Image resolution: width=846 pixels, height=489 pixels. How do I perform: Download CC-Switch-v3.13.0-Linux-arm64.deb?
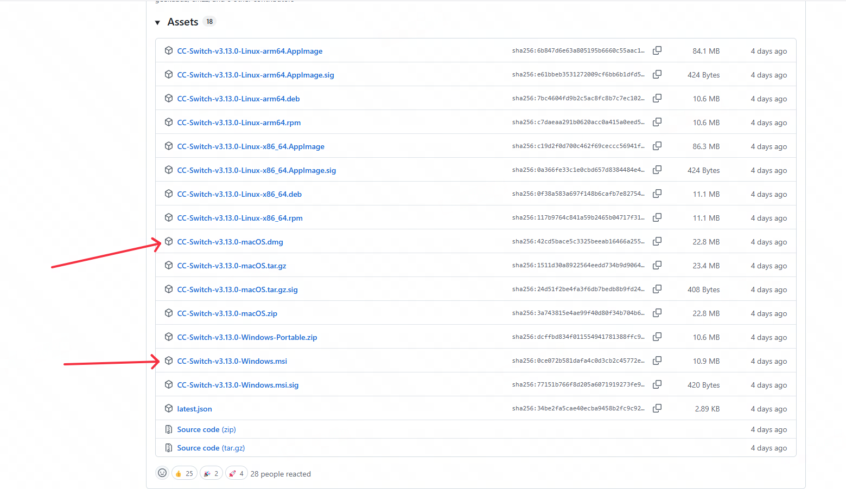tap(238, 99)
